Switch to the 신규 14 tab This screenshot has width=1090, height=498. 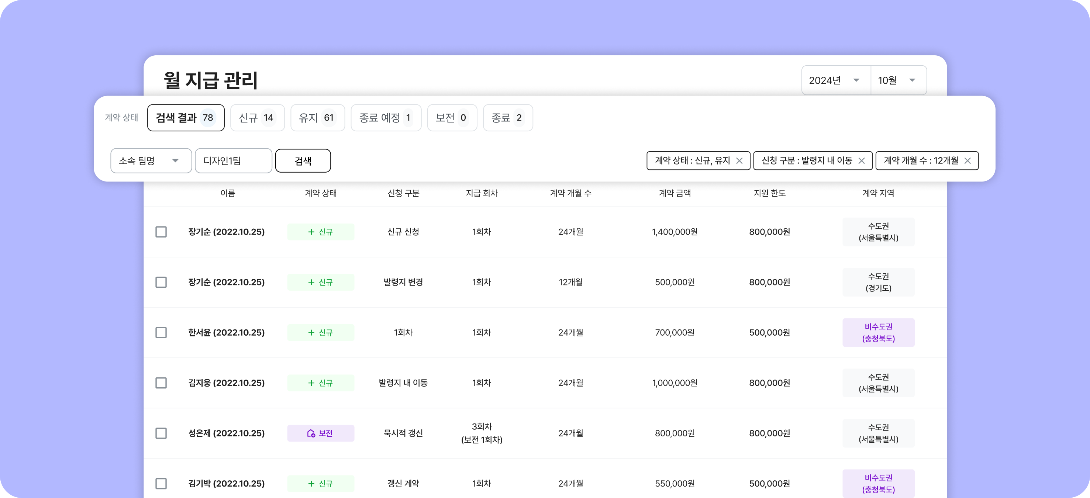(x=257, y=118)
